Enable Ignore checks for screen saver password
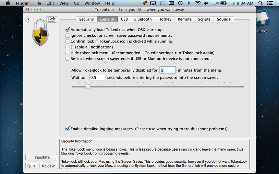Screen dimensions: 279x174 (x=67, y=35)
